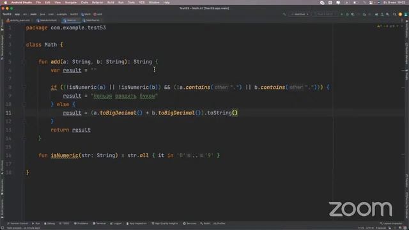This screenshot has height=230, width=409.
Task: Select the Math.kt editor tab
Action: pyautogui.click(x=71, y=20)
